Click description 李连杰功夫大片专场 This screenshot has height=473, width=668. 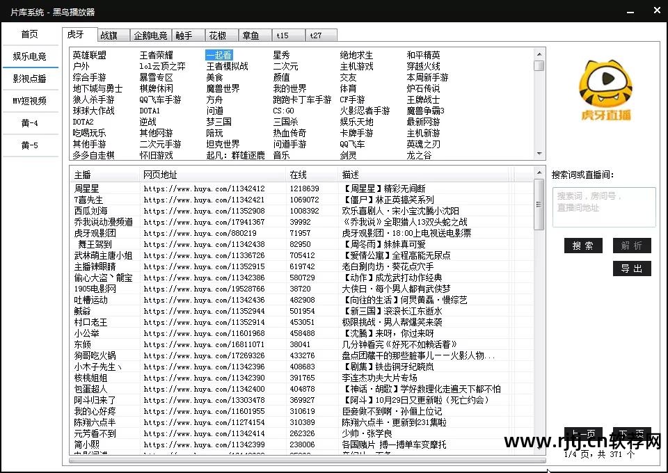[x=380, y=378]
